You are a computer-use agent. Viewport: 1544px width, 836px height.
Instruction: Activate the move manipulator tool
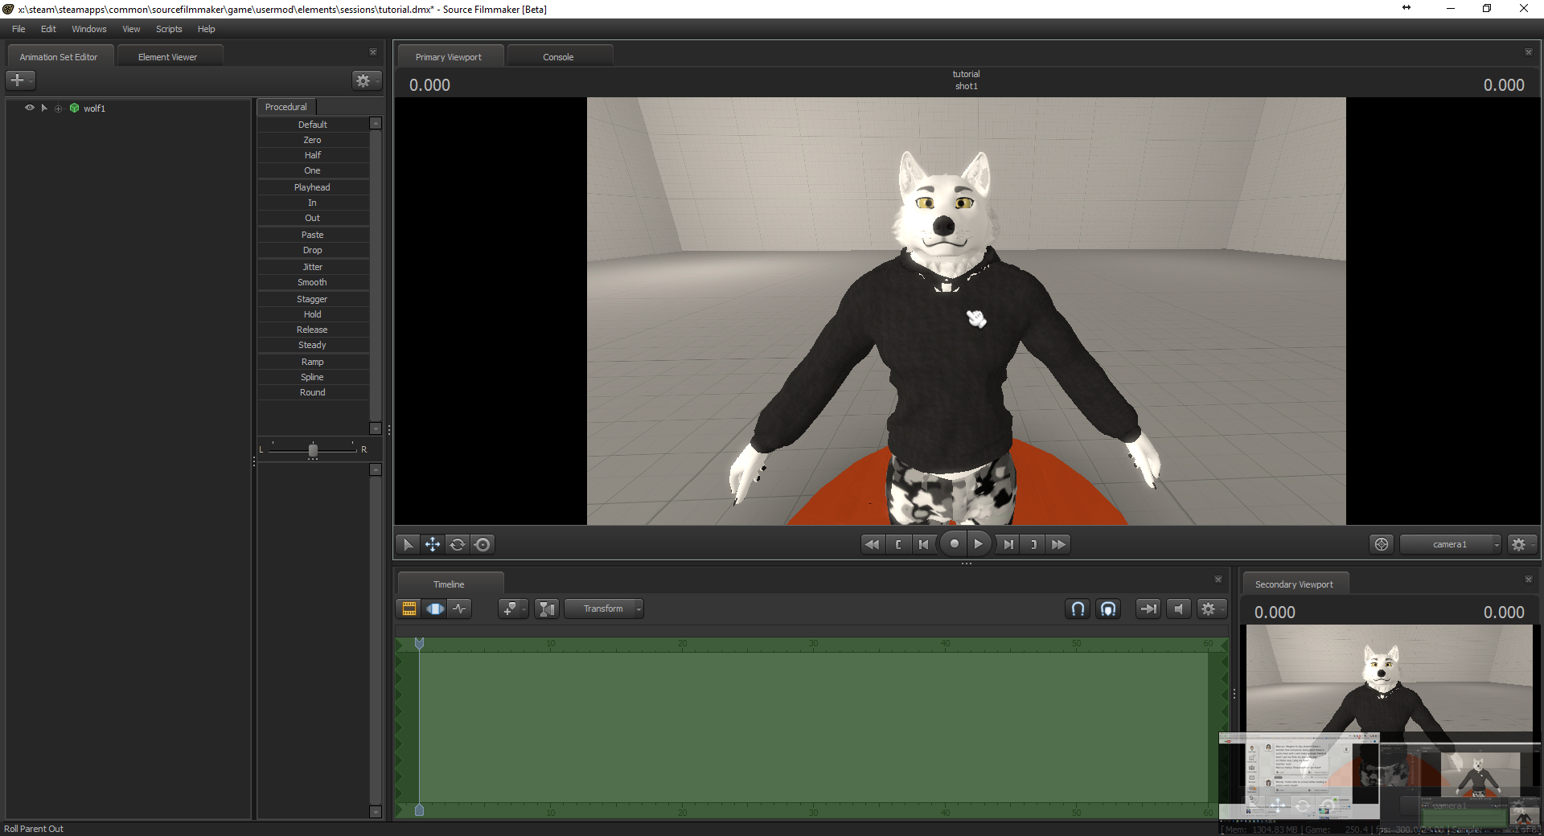point(433,544)
